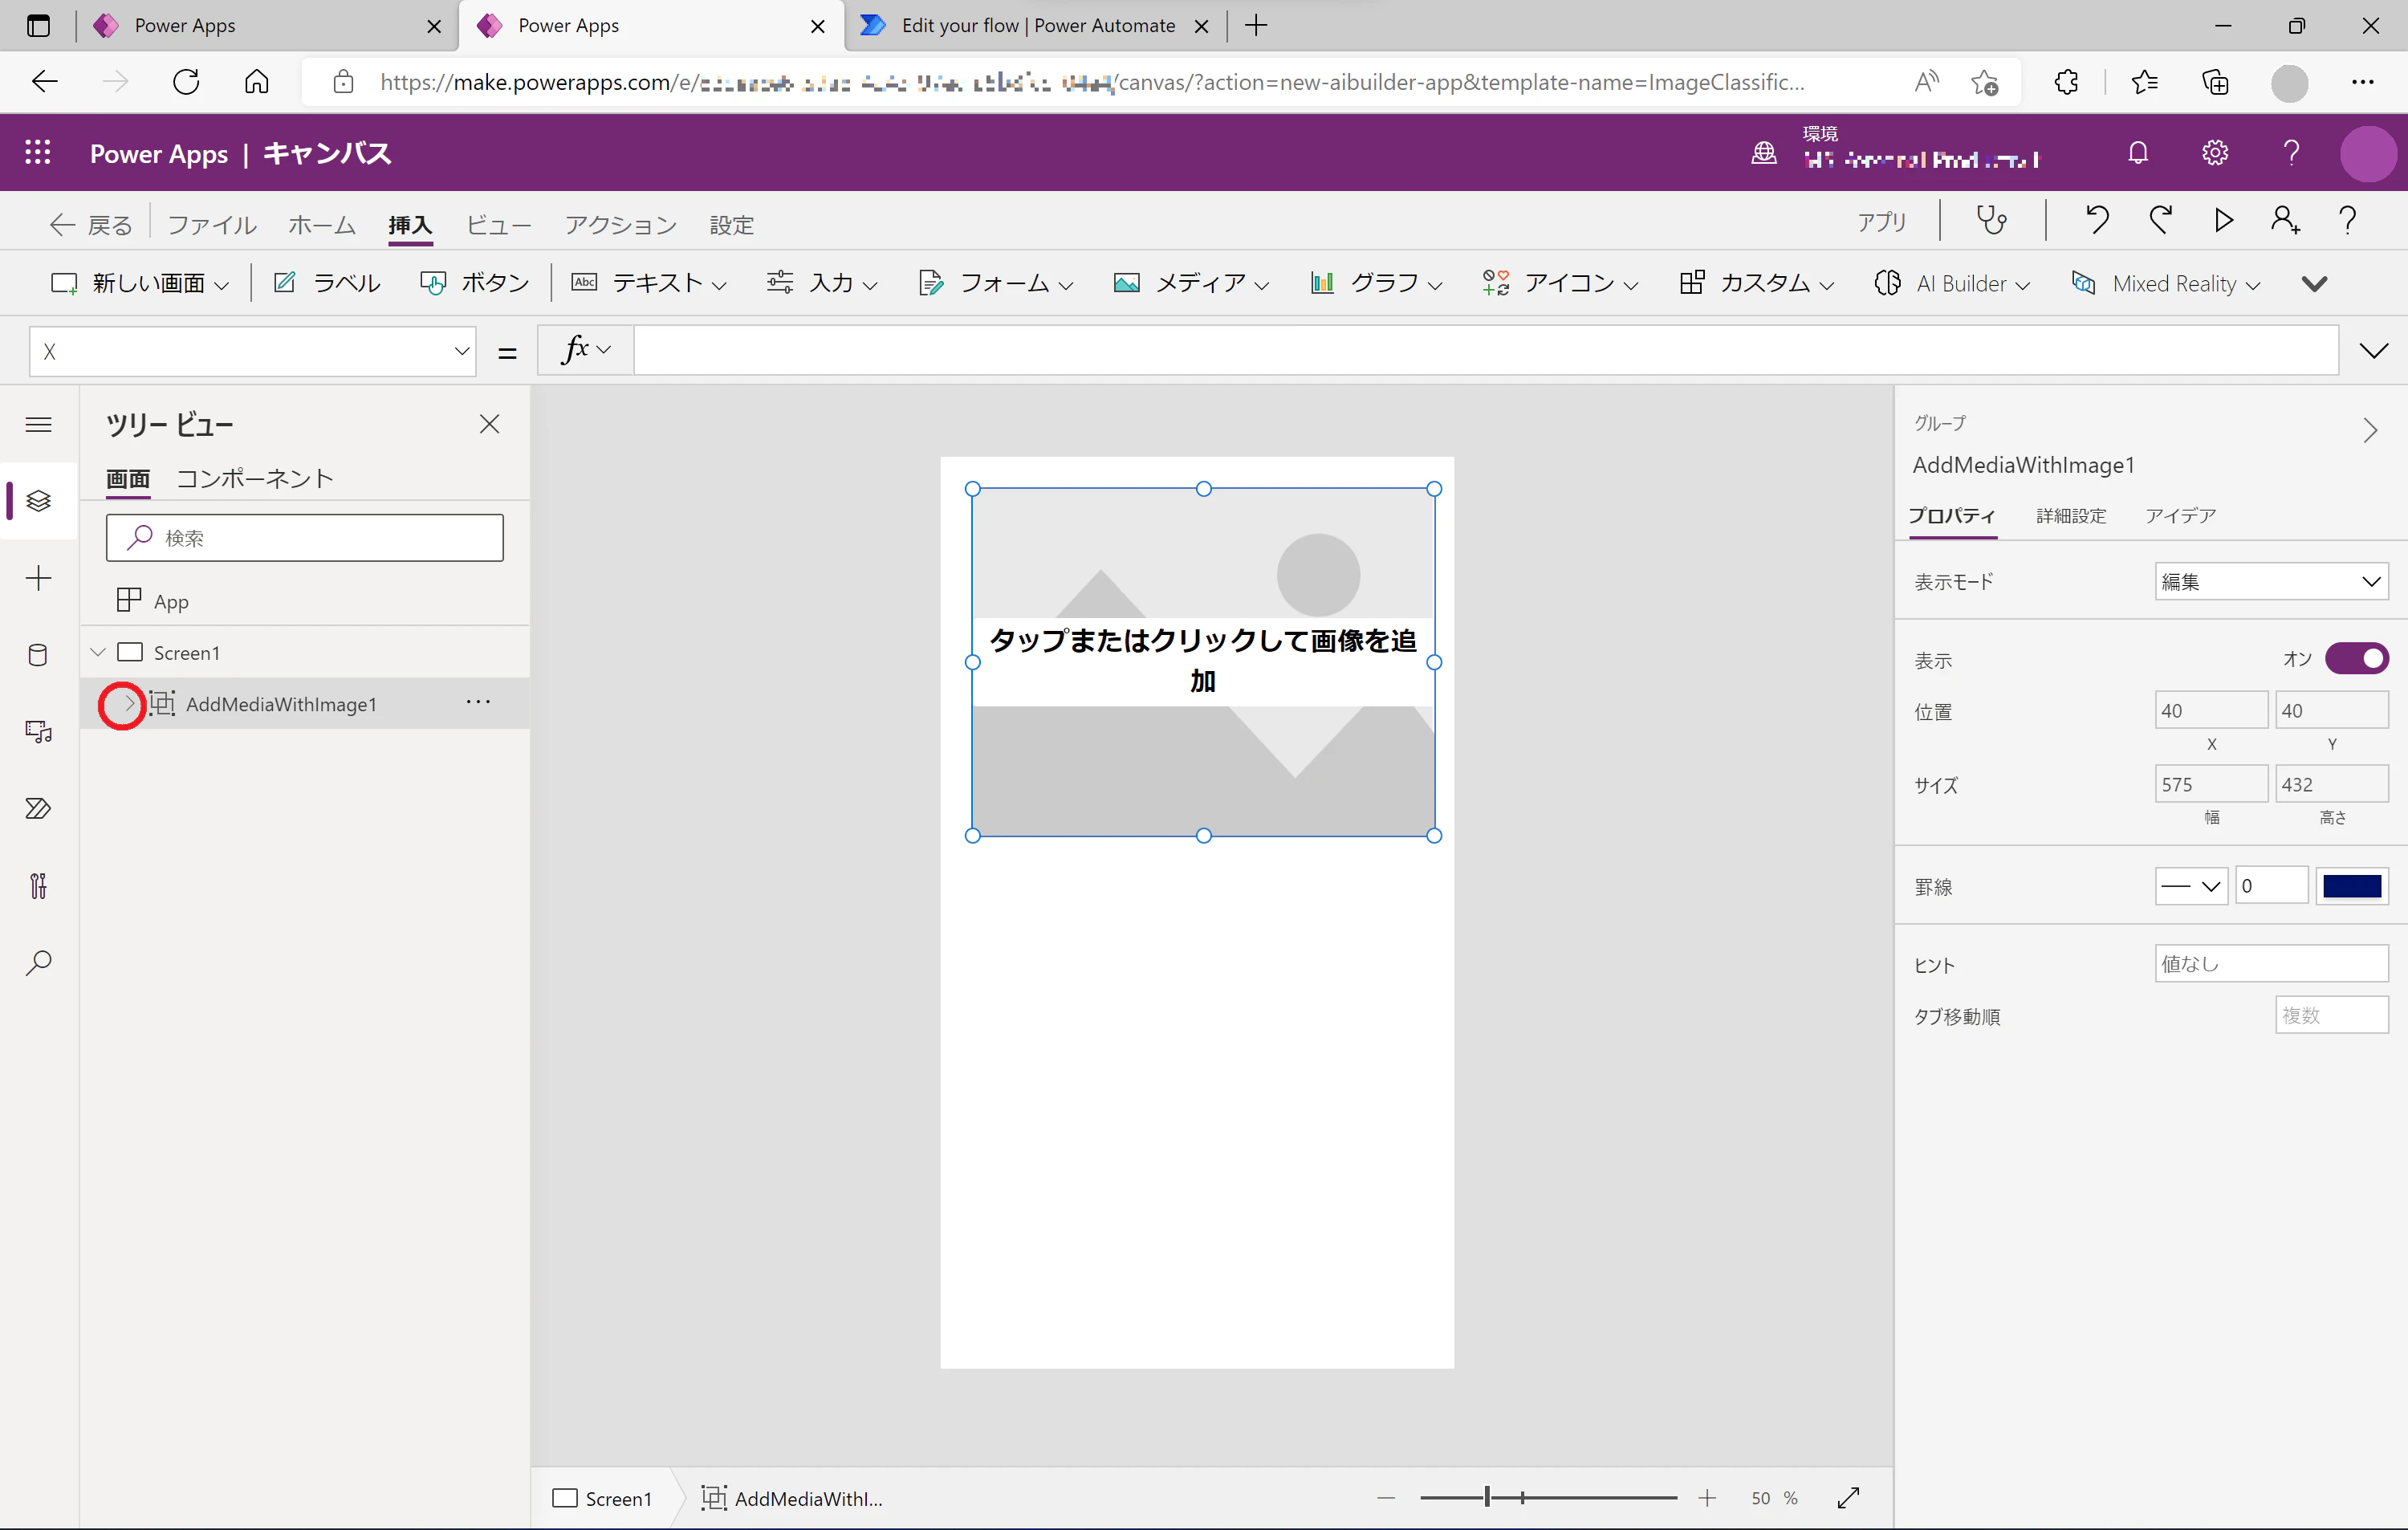Expand the hamburger menu in left sidebar

(39, 425)
